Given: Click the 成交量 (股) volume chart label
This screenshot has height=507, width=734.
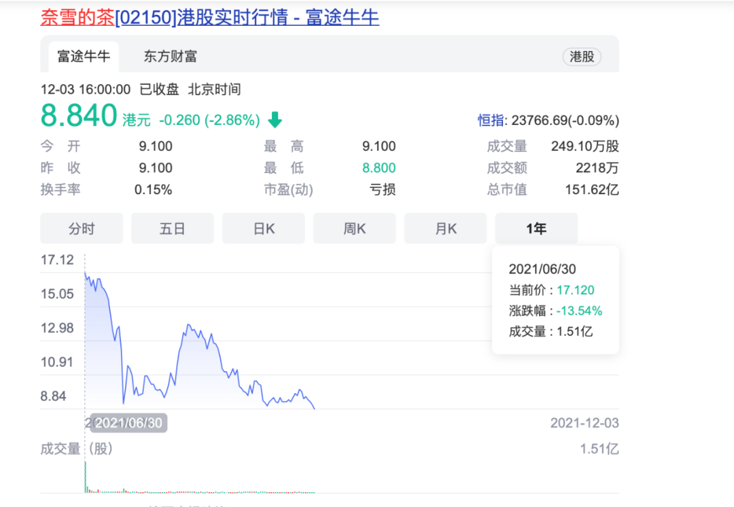Looking at the screenshot, I should click(x=76, y=449).
